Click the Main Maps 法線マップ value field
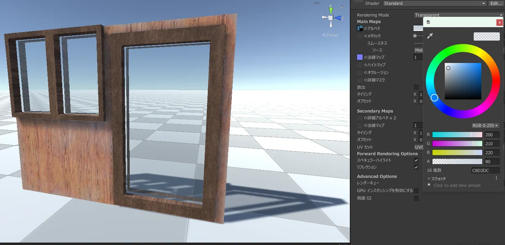Screen dimensions: 505x245 [x=418, y=57]
